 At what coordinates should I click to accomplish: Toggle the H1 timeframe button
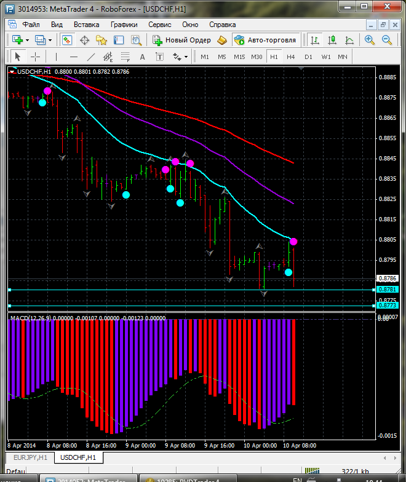click(x=274, y=57)
